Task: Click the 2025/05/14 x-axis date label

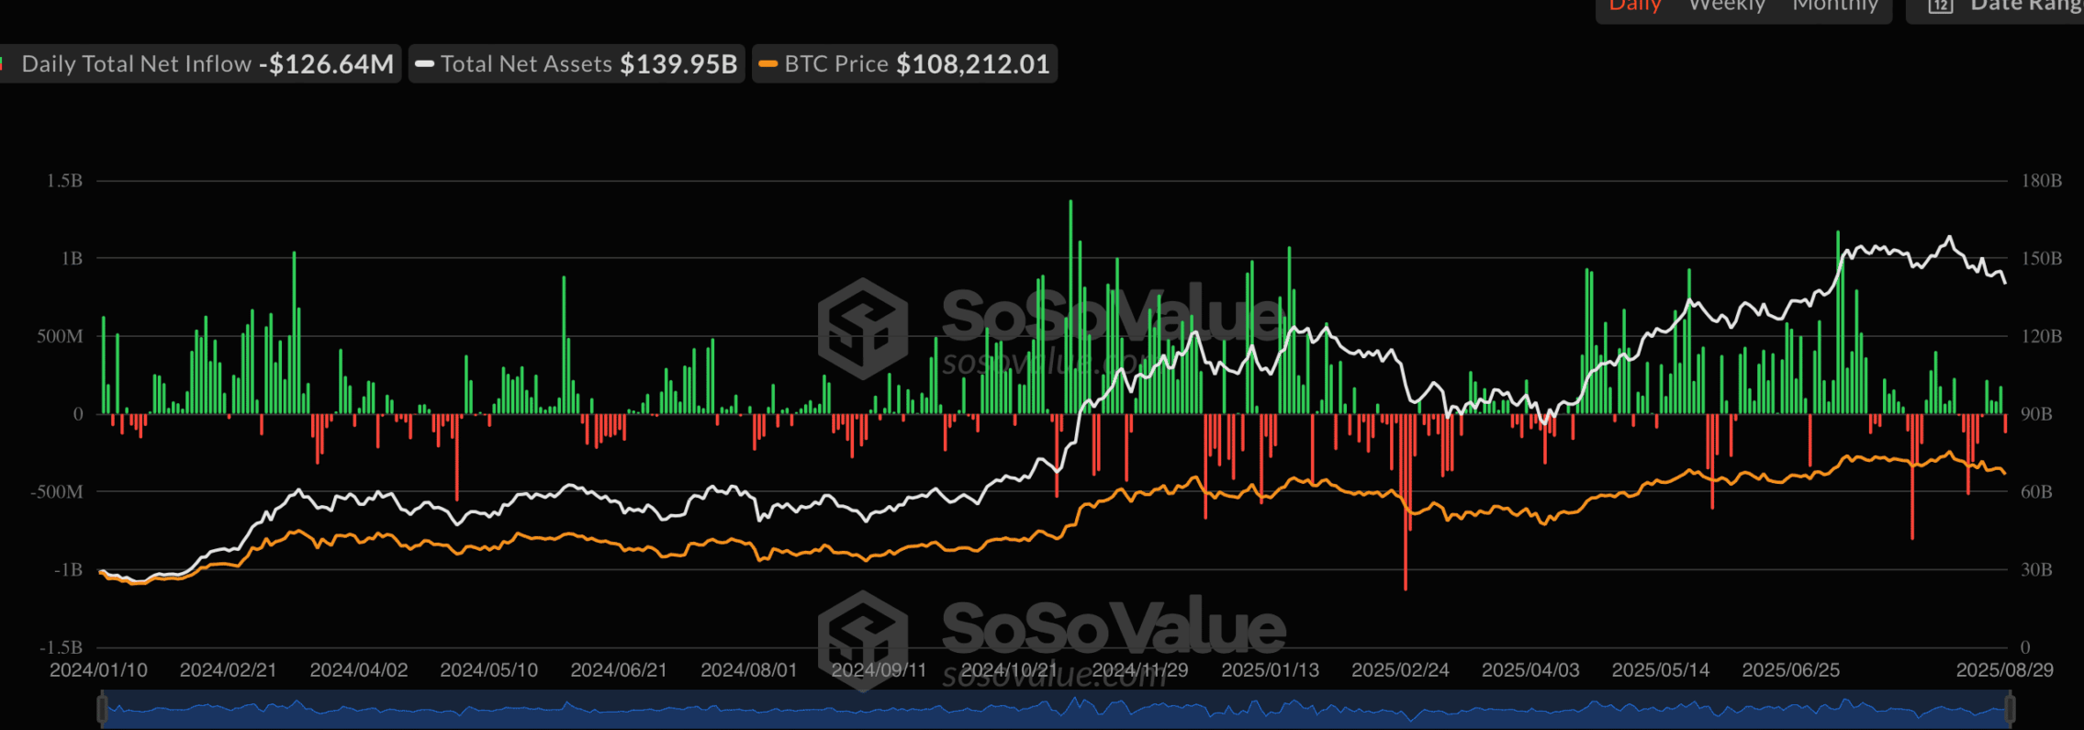Action: pyautogui.click(x=1661, y=670)
